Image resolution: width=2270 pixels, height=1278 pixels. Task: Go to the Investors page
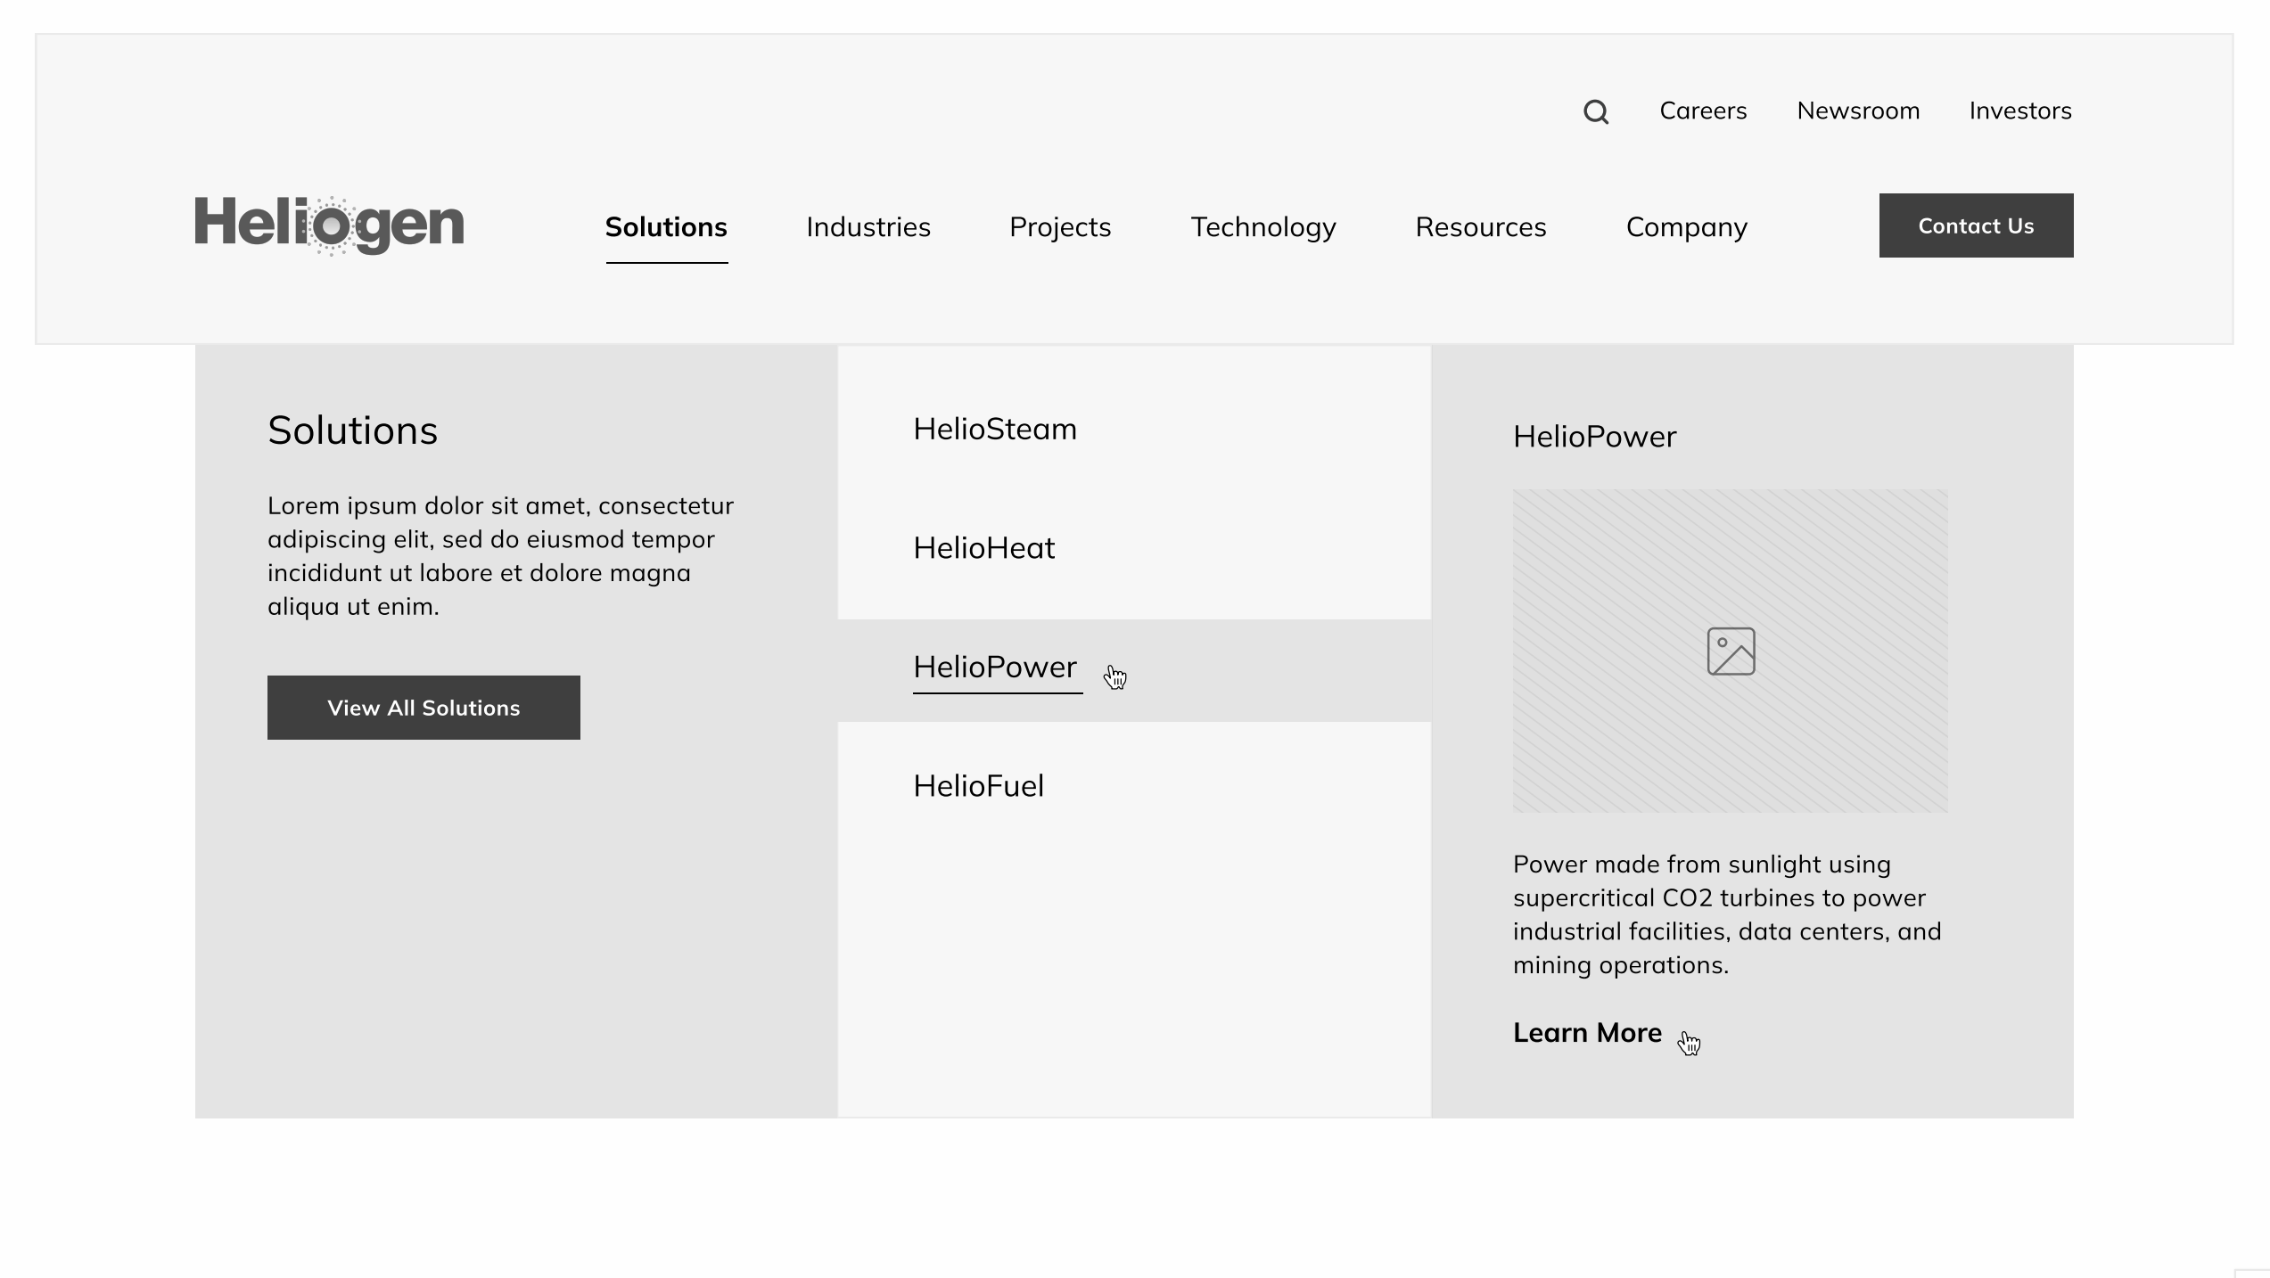[x=2019, y=111]
